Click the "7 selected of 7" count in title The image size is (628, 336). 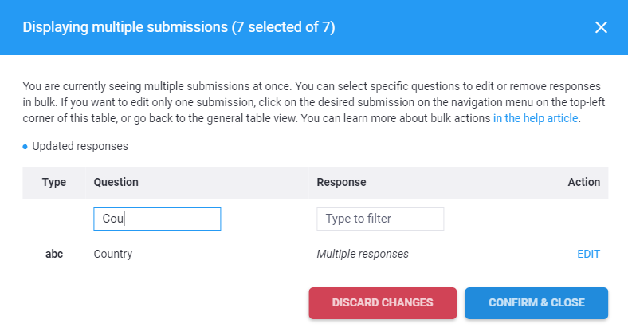pyautogui.click(x=283, y=27)
